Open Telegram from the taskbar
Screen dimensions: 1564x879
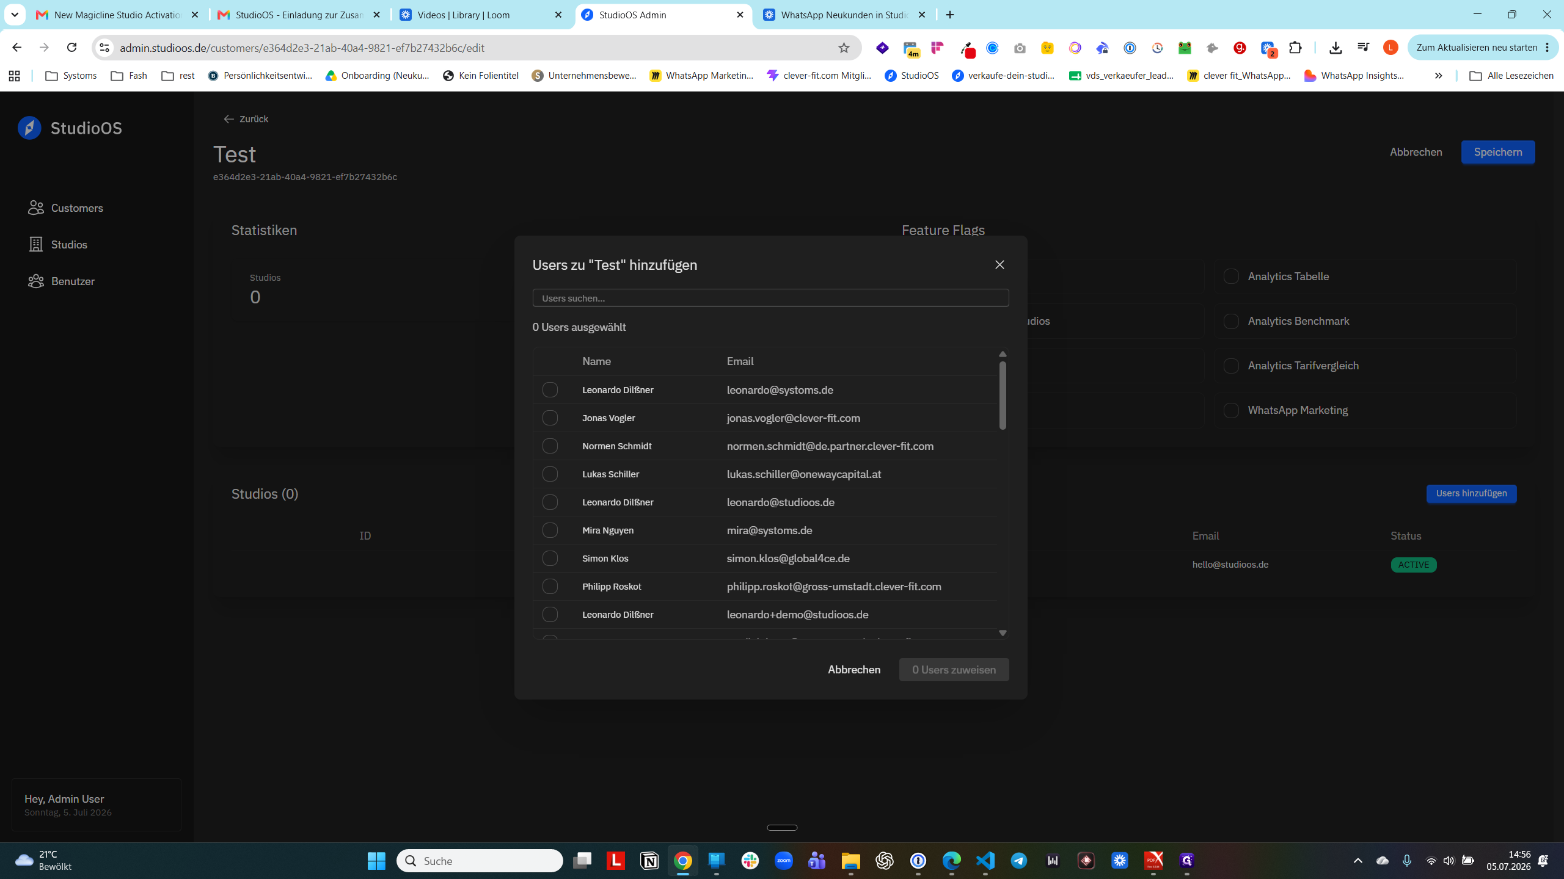[1019, 861]
